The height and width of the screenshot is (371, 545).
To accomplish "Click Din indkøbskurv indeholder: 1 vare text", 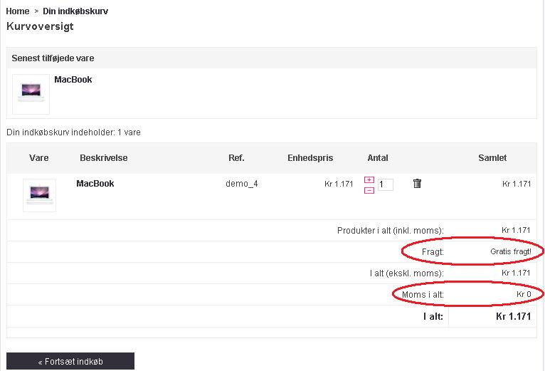I will 73,132.
